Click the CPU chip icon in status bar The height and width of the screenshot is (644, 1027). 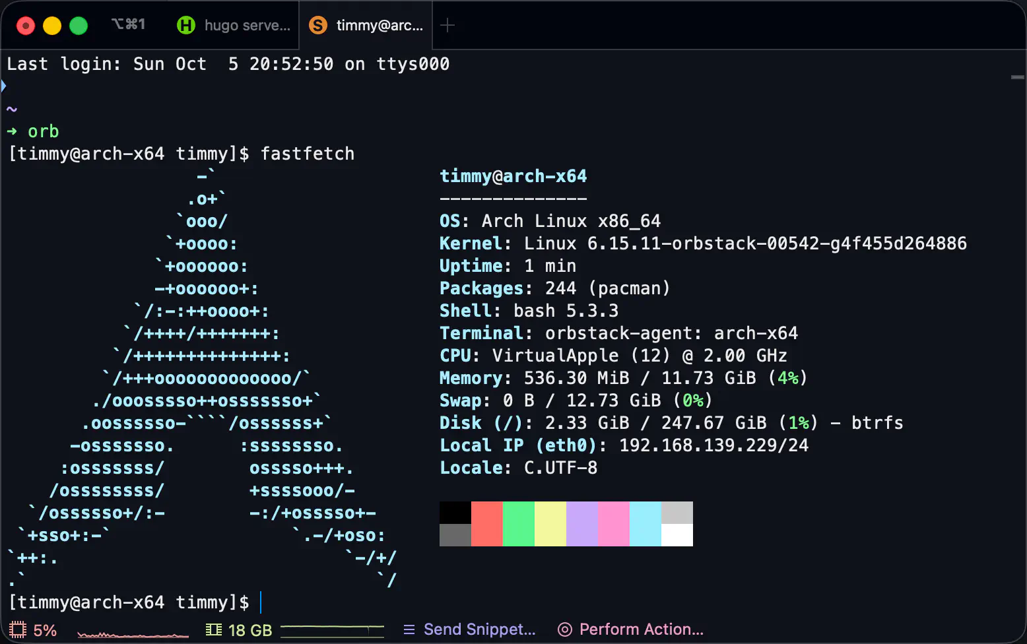pos(17,629)
